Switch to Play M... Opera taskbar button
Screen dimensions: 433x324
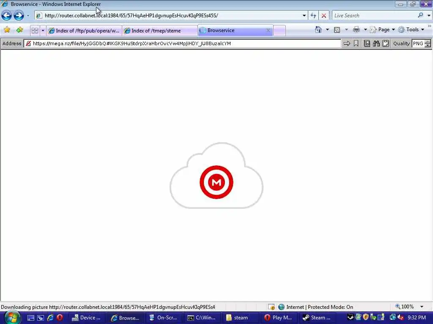pos(279,318)
